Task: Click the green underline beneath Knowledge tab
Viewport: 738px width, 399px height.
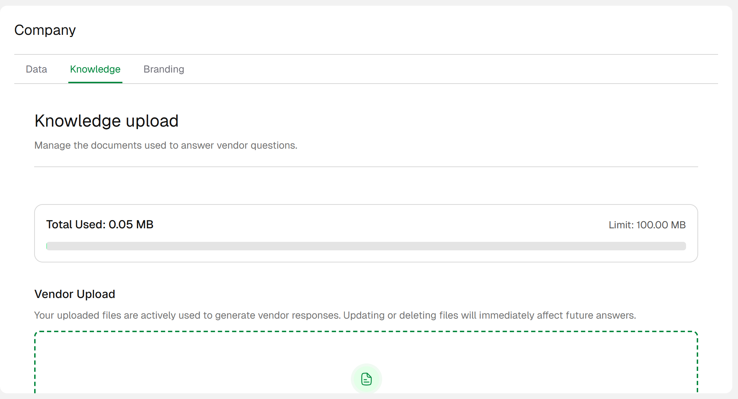Action: (95, 83)
